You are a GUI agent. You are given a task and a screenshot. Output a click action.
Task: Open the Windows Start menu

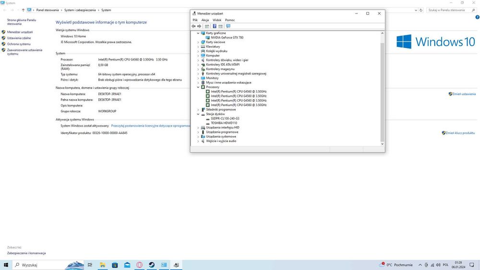click(6, 265)
